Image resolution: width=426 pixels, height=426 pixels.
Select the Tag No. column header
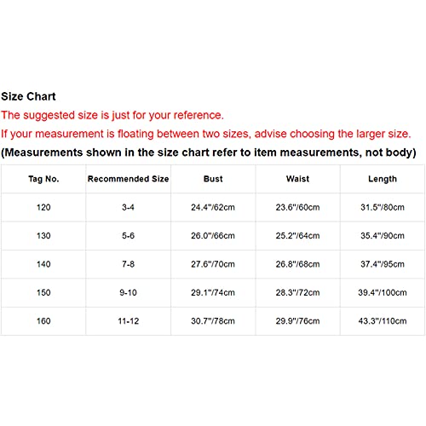[43, 179]
